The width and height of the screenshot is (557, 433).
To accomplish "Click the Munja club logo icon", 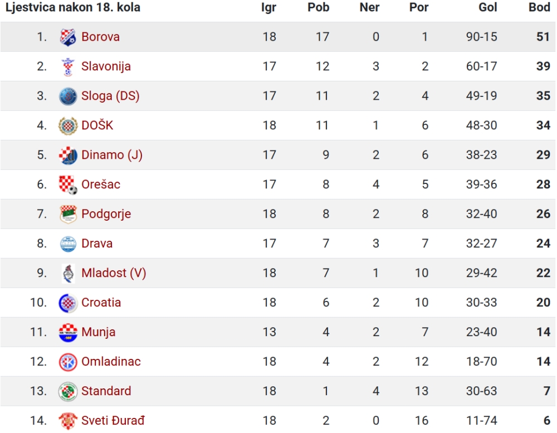I will pos(68,332).
